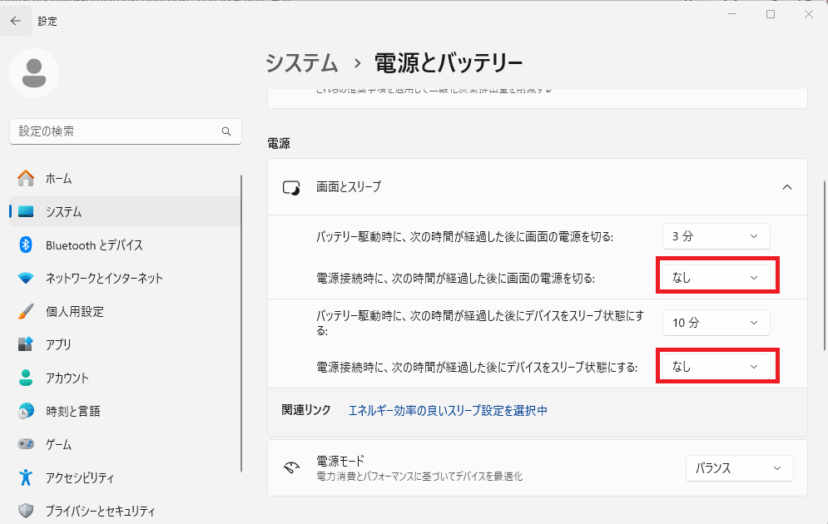Open plugged-in sleep time dropdown (なし)
828x524 pixels.
[716, 367]
